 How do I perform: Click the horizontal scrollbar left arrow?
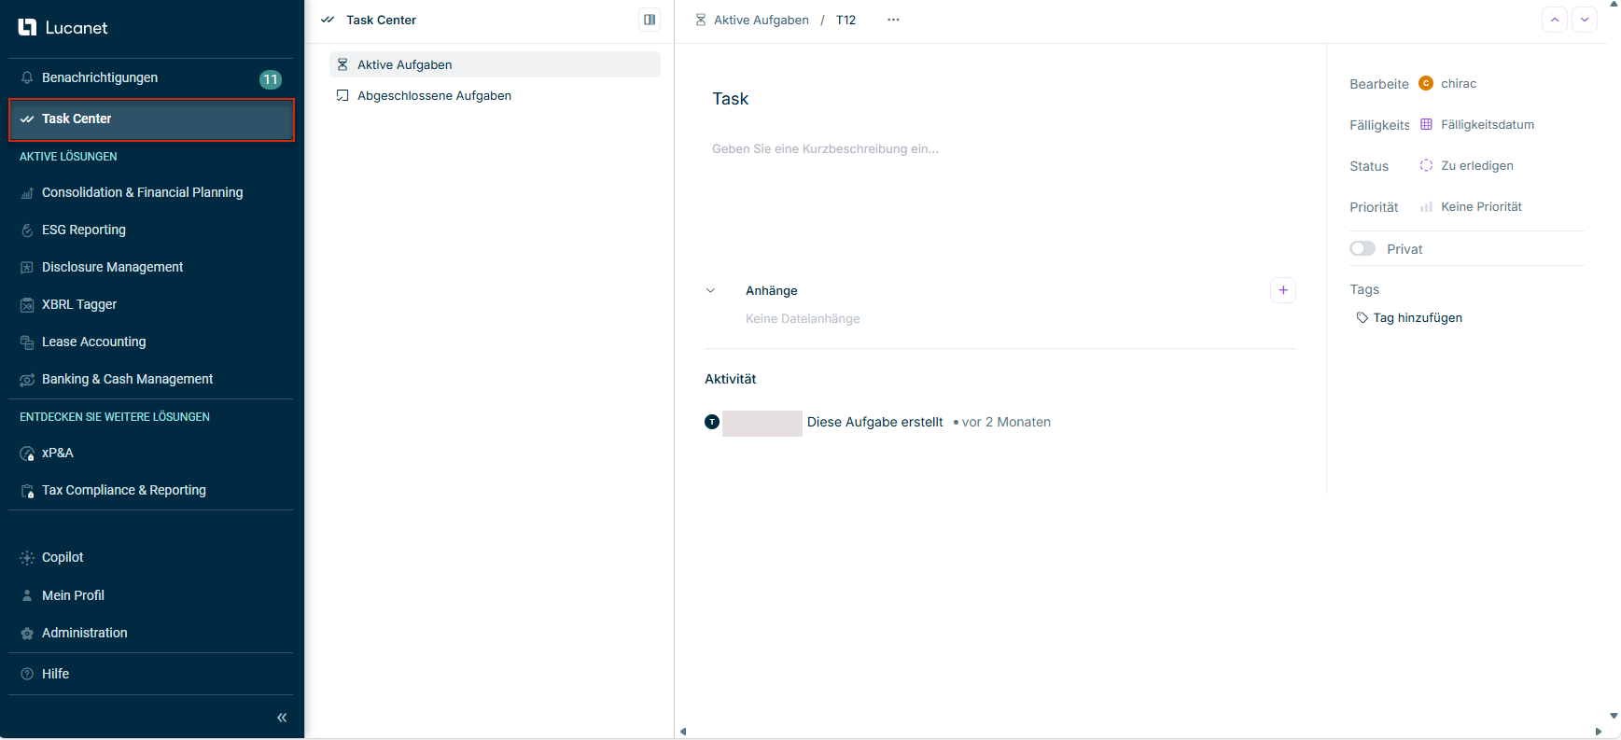click(x=683, y=732)
